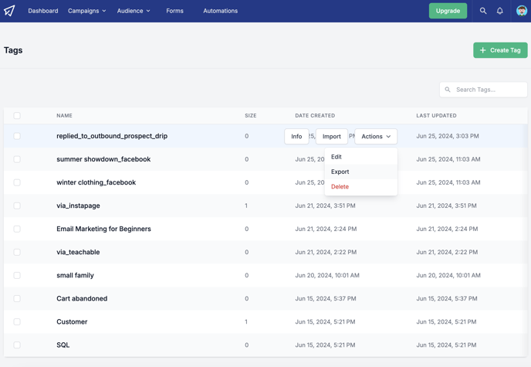531x367 pixels.
Task: Click the plus icon on Create Tag
Action: [483, 50]
